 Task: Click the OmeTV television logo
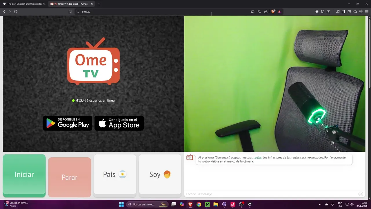pos(93,61)
